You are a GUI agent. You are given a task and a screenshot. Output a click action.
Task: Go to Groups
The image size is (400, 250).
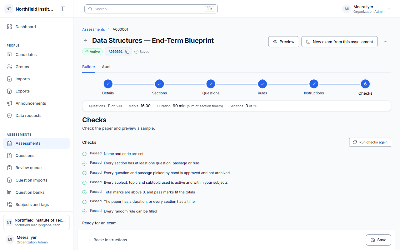(x=37, y=67)
